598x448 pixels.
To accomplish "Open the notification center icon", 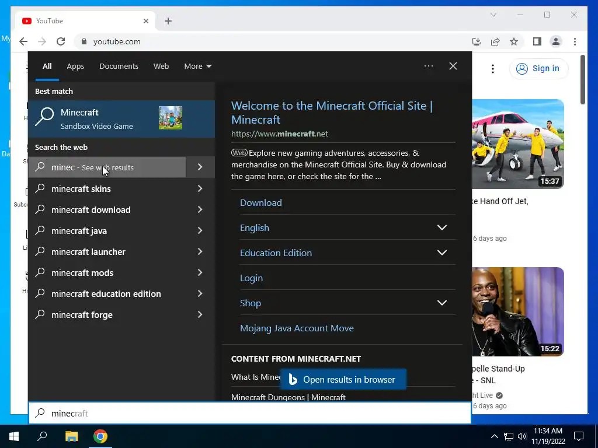I will pos(579,436).
